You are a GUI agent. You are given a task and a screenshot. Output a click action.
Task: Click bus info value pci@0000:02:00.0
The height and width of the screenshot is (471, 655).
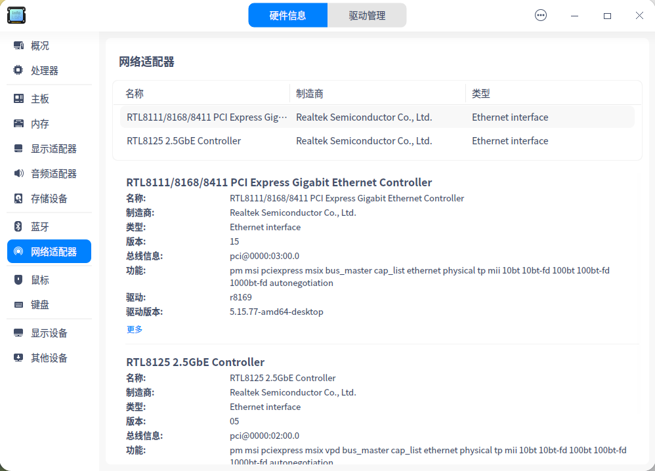(264, 436)
